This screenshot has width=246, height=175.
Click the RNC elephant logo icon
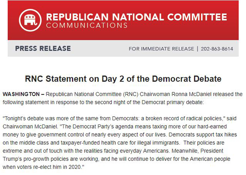pyautogui.click(x=30, y=20)
